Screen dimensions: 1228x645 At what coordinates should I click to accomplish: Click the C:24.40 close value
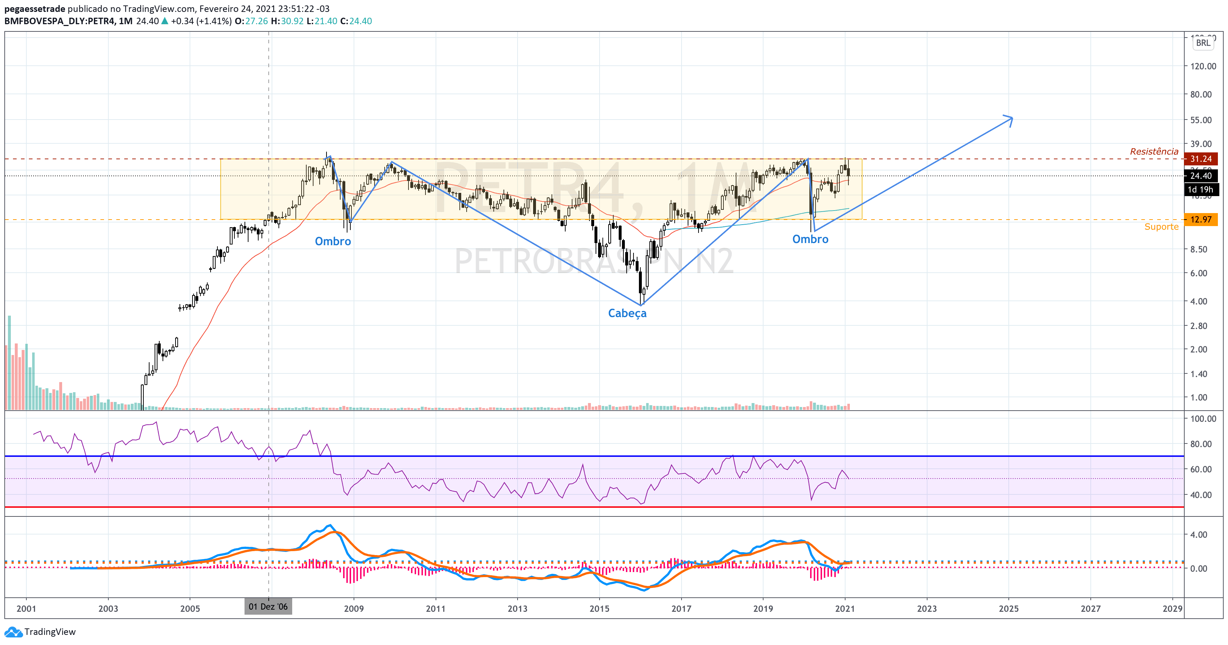[356, 21]
